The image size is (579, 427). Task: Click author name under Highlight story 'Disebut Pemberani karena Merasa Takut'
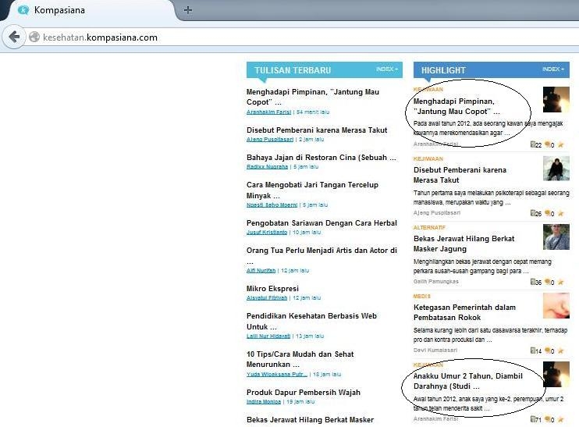tap(437, 213)
